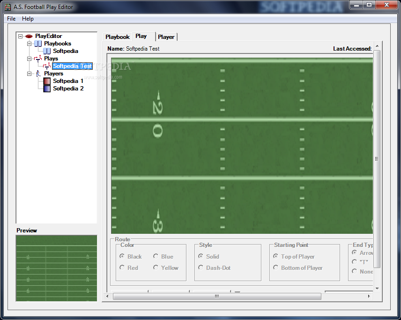401x320 pixels.
Task: Close the Play Editor window
Action: coord(386,5)
